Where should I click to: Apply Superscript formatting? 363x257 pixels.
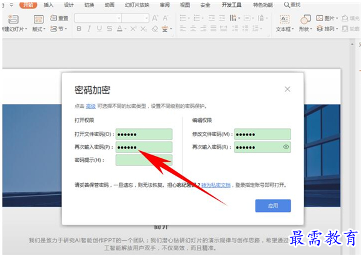[x=133, y=29]
